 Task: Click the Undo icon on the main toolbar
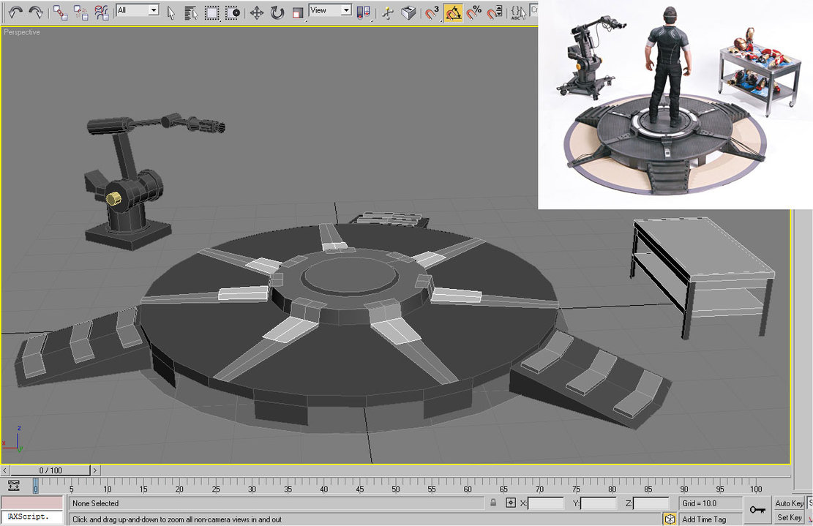coord(15,12)
